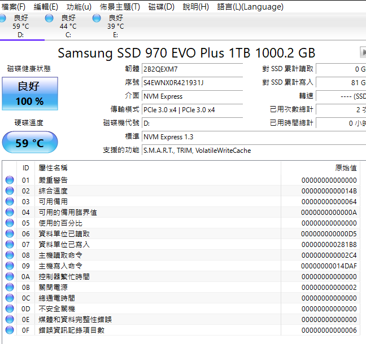Screen dimensions: 366x344
Task: Select raw value 00000000000D5
Action: pos(329,234)
